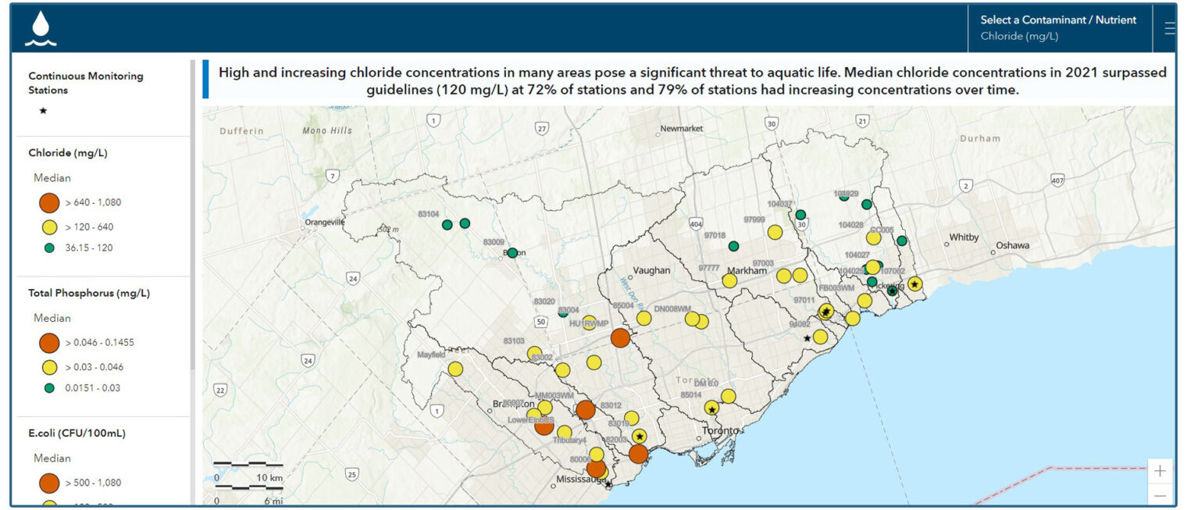
Task: Zoom in on the map
Action: pos(1160,471)
